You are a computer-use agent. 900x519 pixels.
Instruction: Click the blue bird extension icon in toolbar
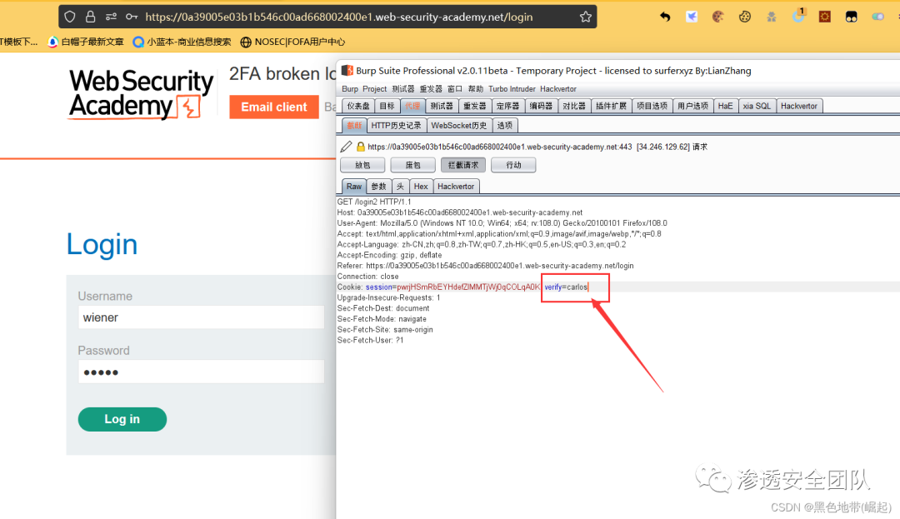click(692, 17)
